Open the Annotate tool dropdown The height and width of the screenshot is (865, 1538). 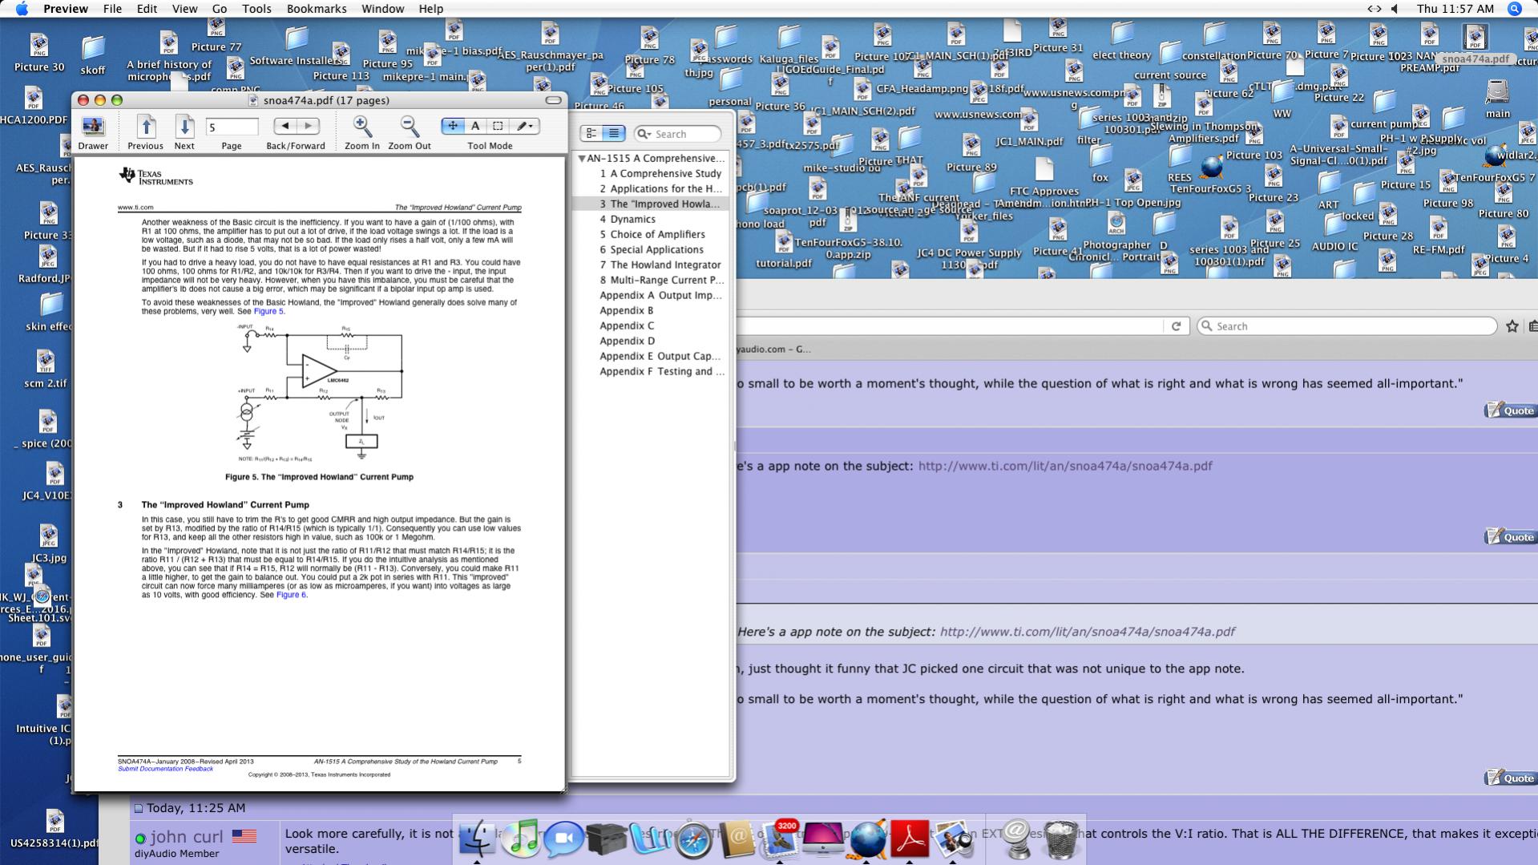[525, 126]
